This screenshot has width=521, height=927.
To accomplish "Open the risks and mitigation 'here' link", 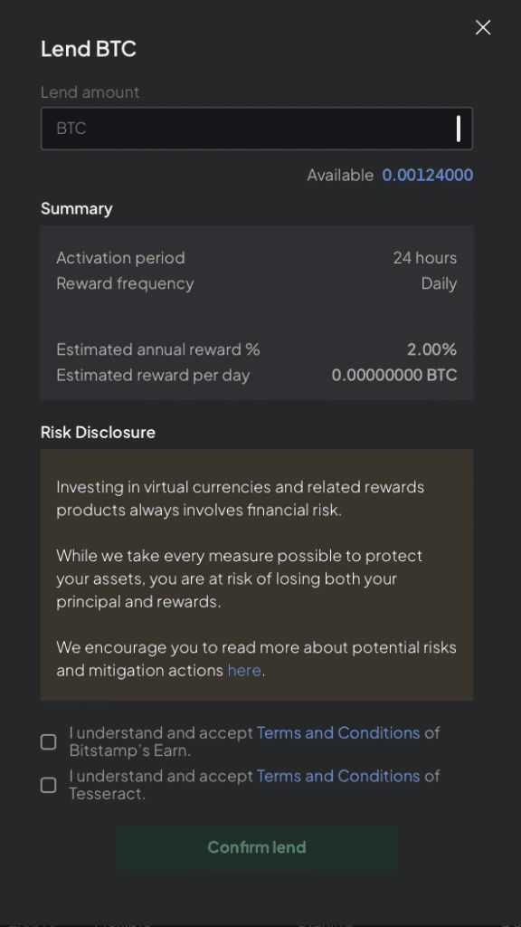I will point(244,670).
